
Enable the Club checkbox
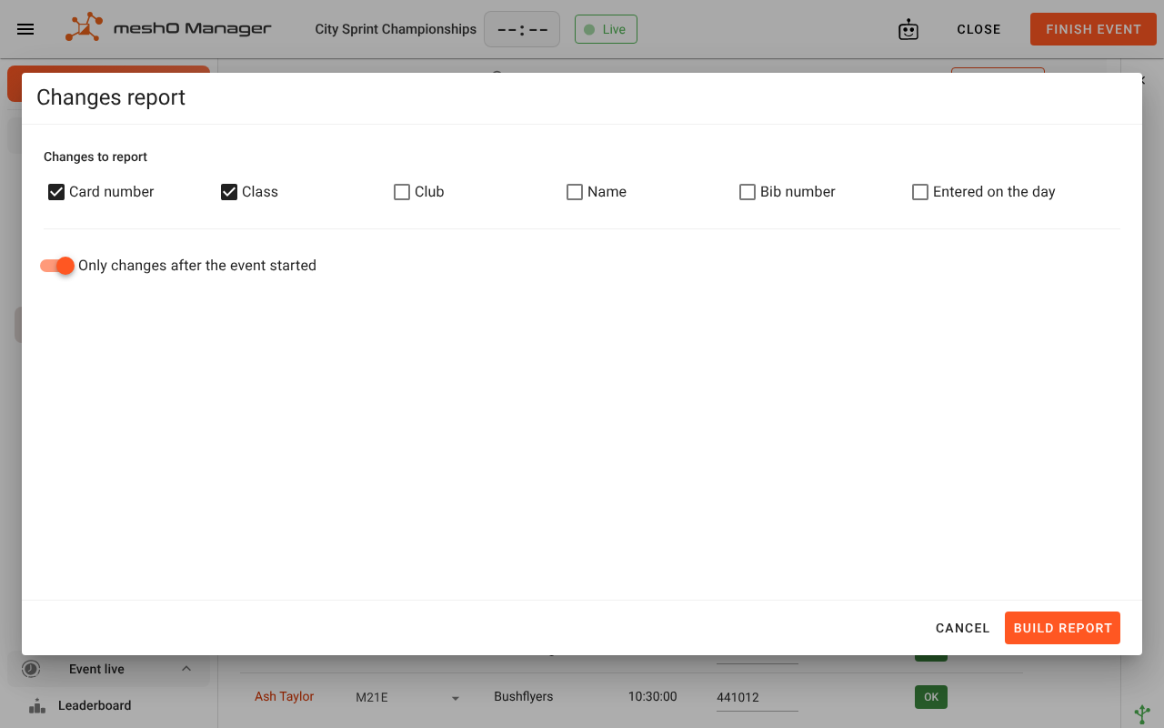pyautogui.click(x=402, y=192)
